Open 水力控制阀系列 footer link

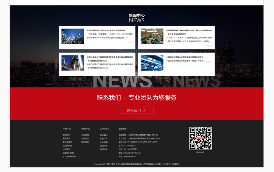coord(69,157)
